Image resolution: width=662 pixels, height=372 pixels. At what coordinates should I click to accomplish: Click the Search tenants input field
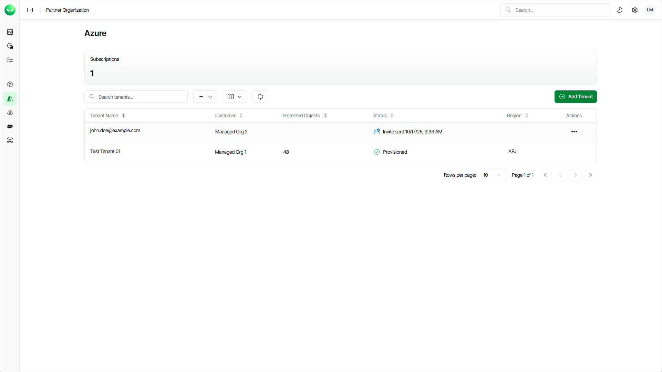coord(136,97)
